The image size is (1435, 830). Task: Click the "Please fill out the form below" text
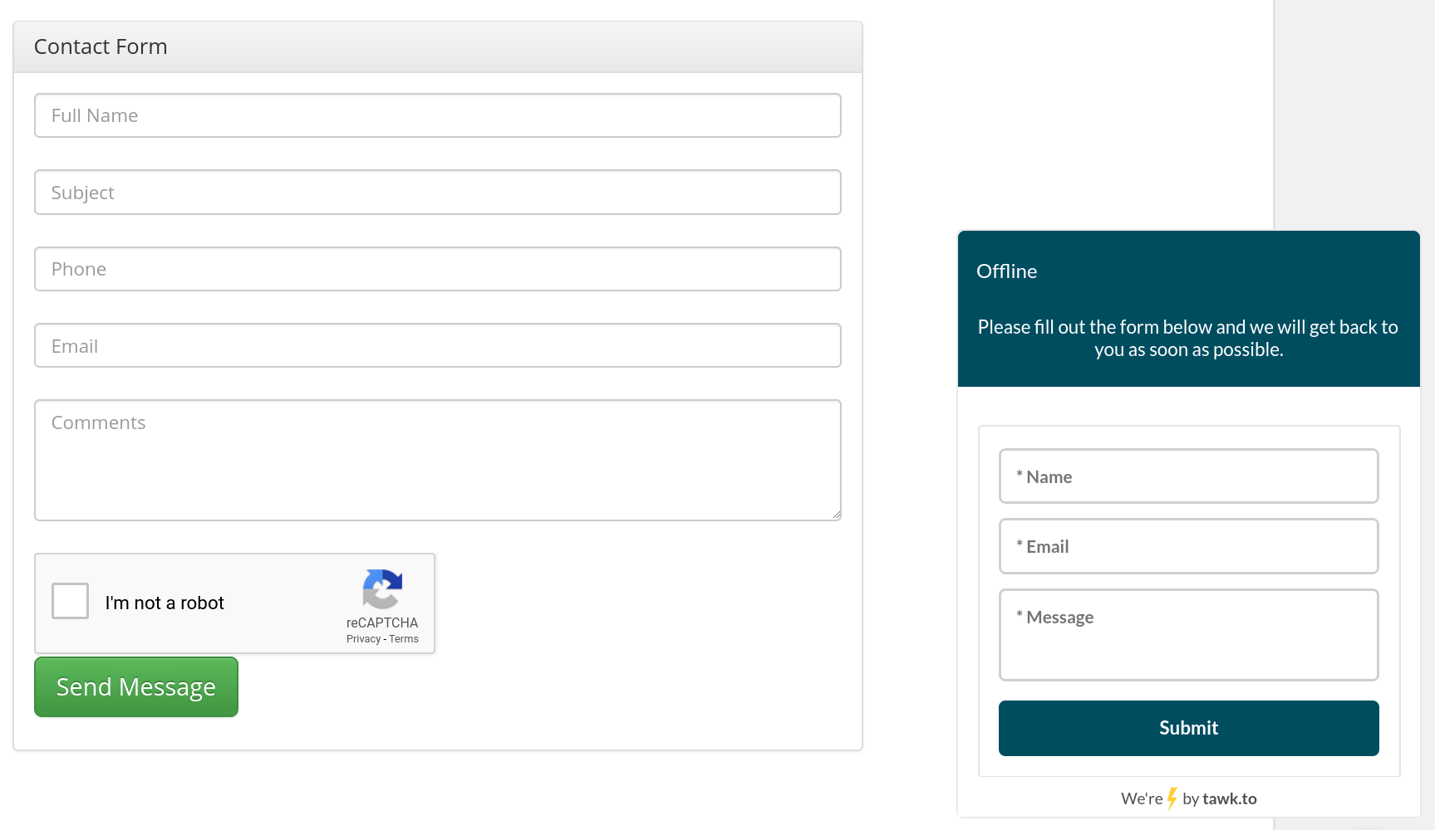tap(1189, 339)
